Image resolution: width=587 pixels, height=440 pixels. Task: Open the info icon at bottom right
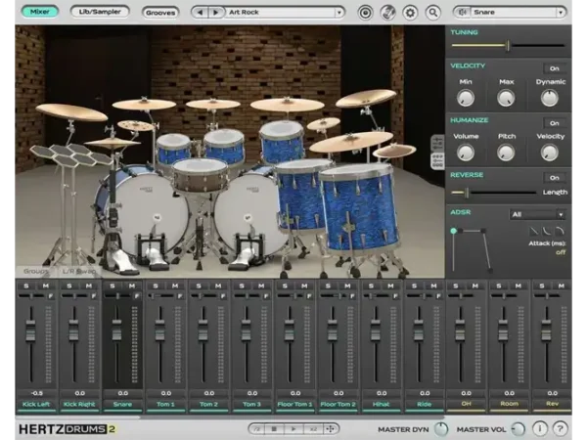point(539,429)
